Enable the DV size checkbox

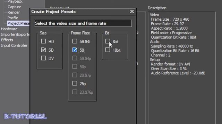click(x=43, y=58)
